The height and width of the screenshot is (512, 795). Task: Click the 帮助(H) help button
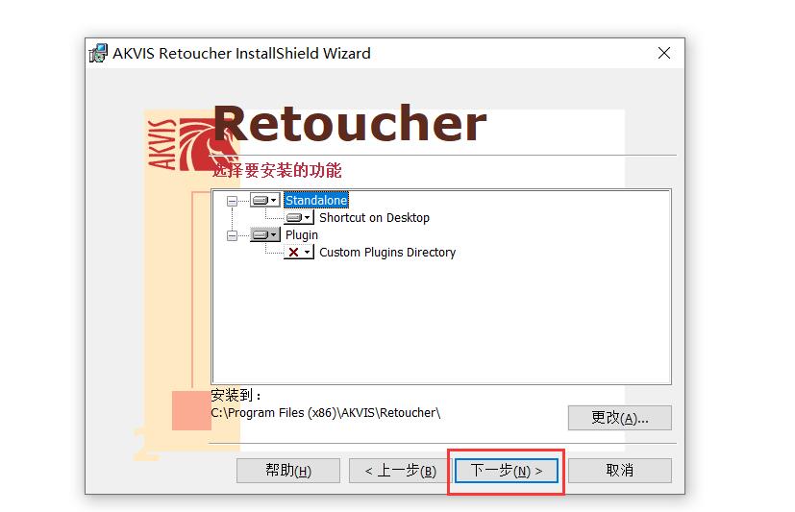(x=288, y=471)
